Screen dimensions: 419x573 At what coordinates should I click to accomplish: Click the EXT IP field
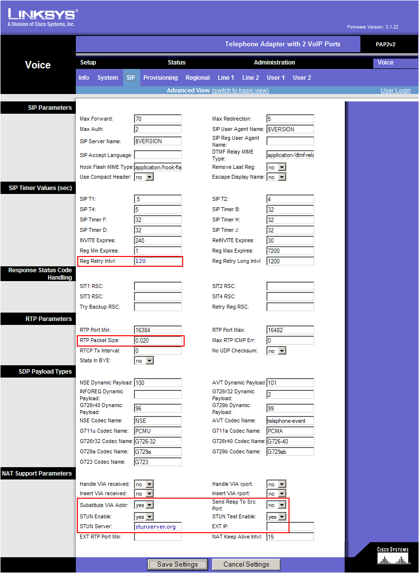290,527
